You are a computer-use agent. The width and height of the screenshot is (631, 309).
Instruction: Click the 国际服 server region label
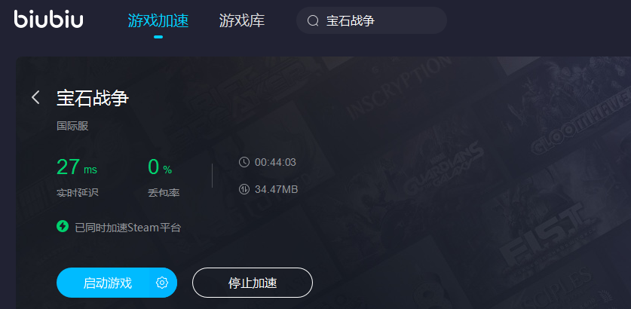pyautogui.click(x=72, y=127)
